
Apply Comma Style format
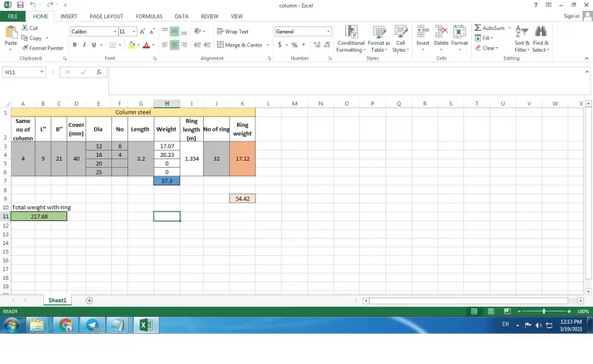303,45
